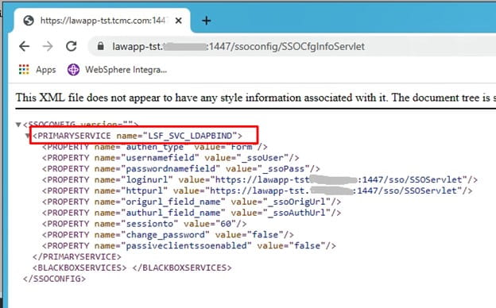This screenshot has width=496, height=308.
Task: Open a new tab with the plus button
Action: pyautogui.click(x=206, y=21)
